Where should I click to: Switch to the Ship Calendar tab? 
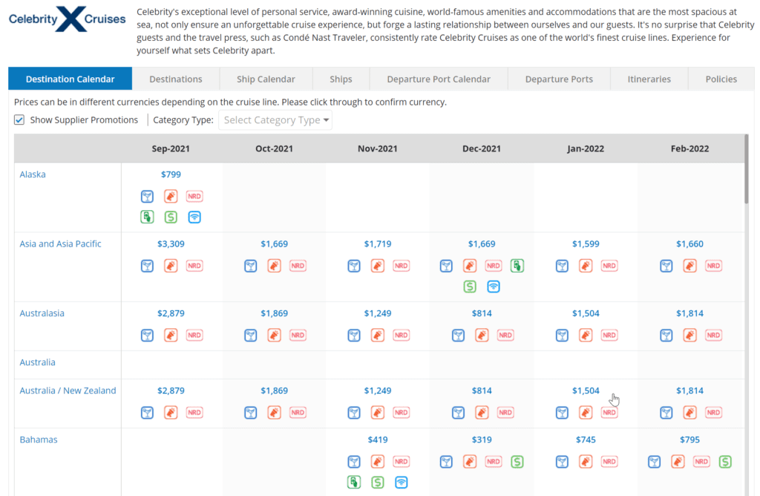(266, 79)
